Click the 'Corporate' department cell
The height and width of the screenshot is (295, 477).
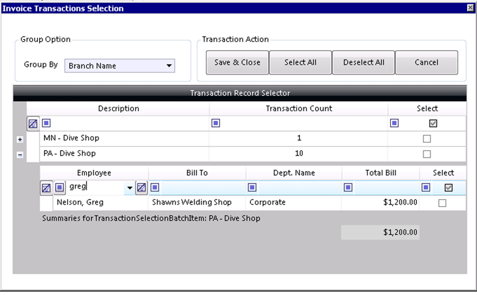[293, 203]
